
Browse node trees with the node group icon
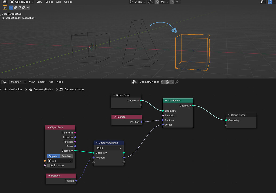(135, 82)
